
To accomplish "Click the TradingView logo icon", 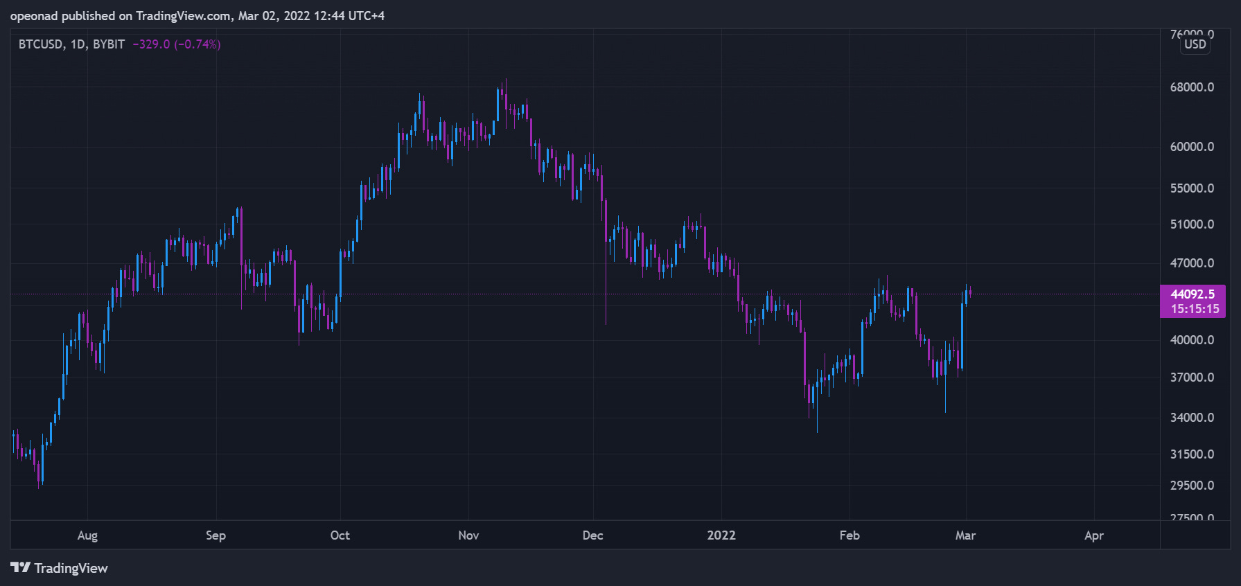I will 20,567.
